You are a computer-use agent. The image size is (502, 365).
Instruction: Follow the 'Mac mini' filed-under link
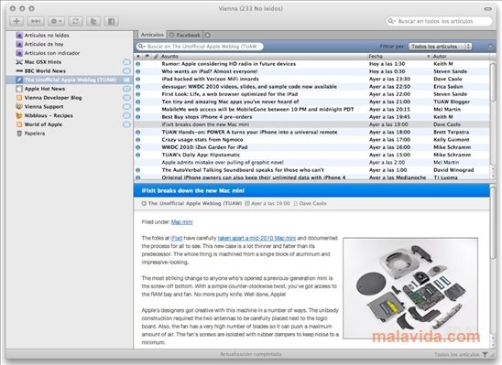click(182, 222)
